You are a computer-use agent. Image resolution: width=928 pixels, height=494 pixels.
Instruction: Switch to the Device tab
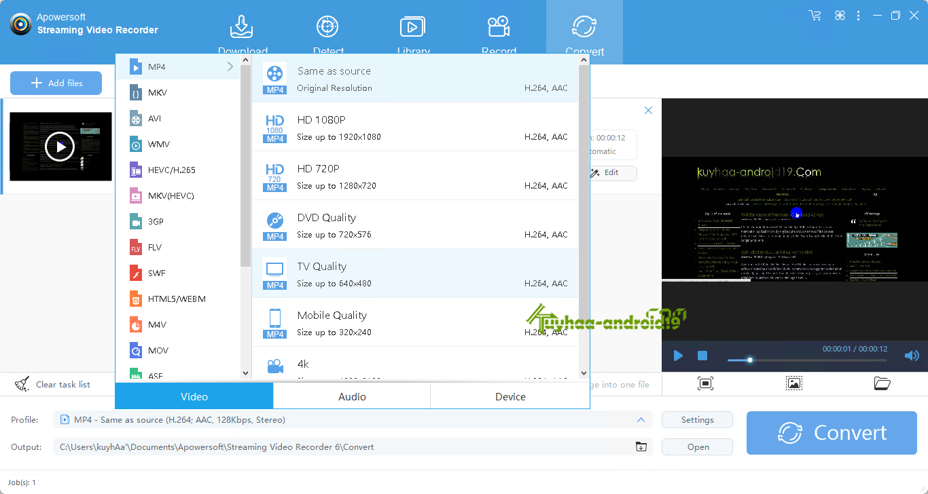pyautogui.click(x=510, y=396)
